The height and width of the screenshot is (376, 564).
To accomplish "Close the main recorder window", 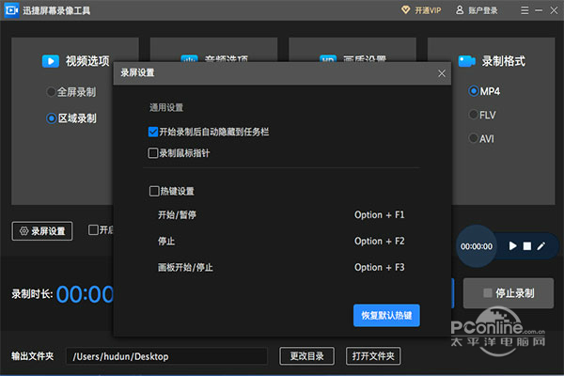I will coord(554,10).
